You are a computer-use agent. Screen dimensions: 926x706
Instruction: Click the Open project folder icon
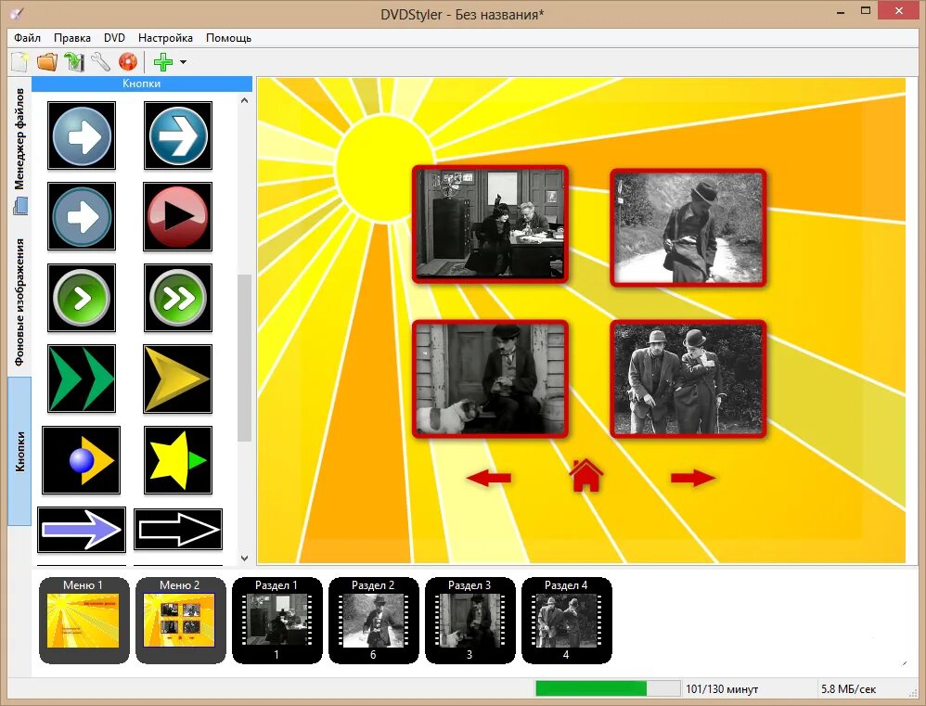coord(47,62)
